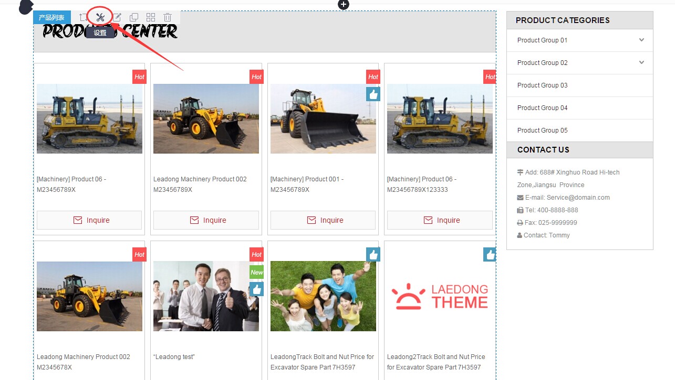Click the Service@domain.com email address
Viewport: 675px width, 380px height.
coord(578,198)
